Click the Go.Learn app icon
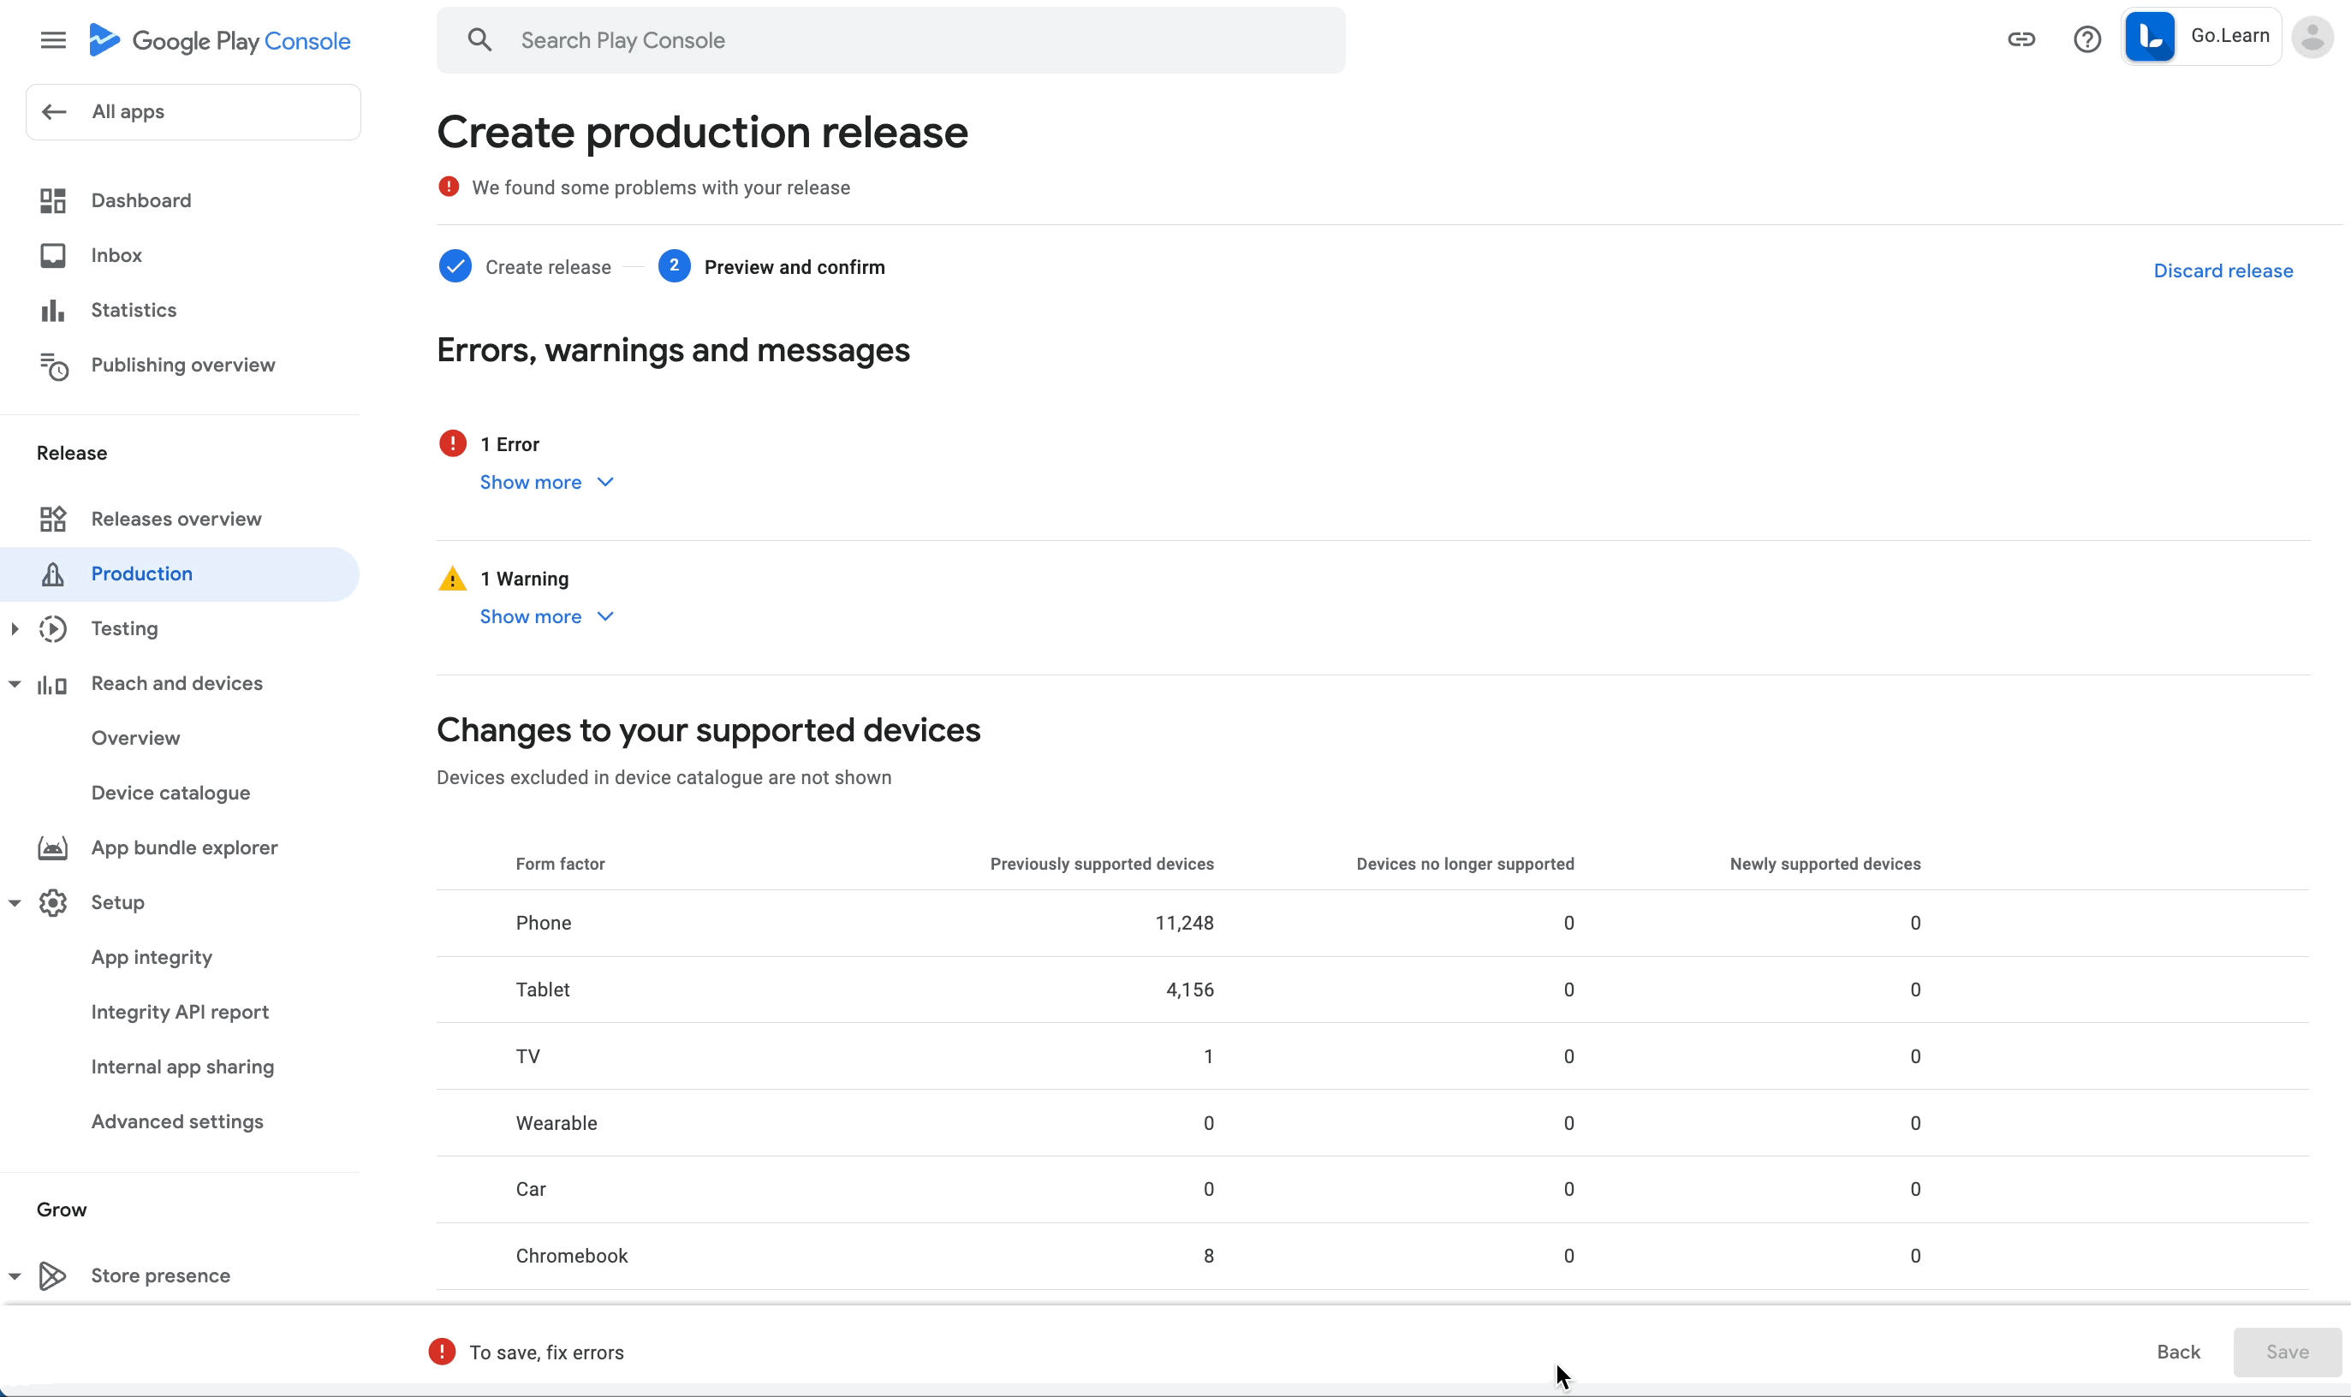 click(2150, 37)
